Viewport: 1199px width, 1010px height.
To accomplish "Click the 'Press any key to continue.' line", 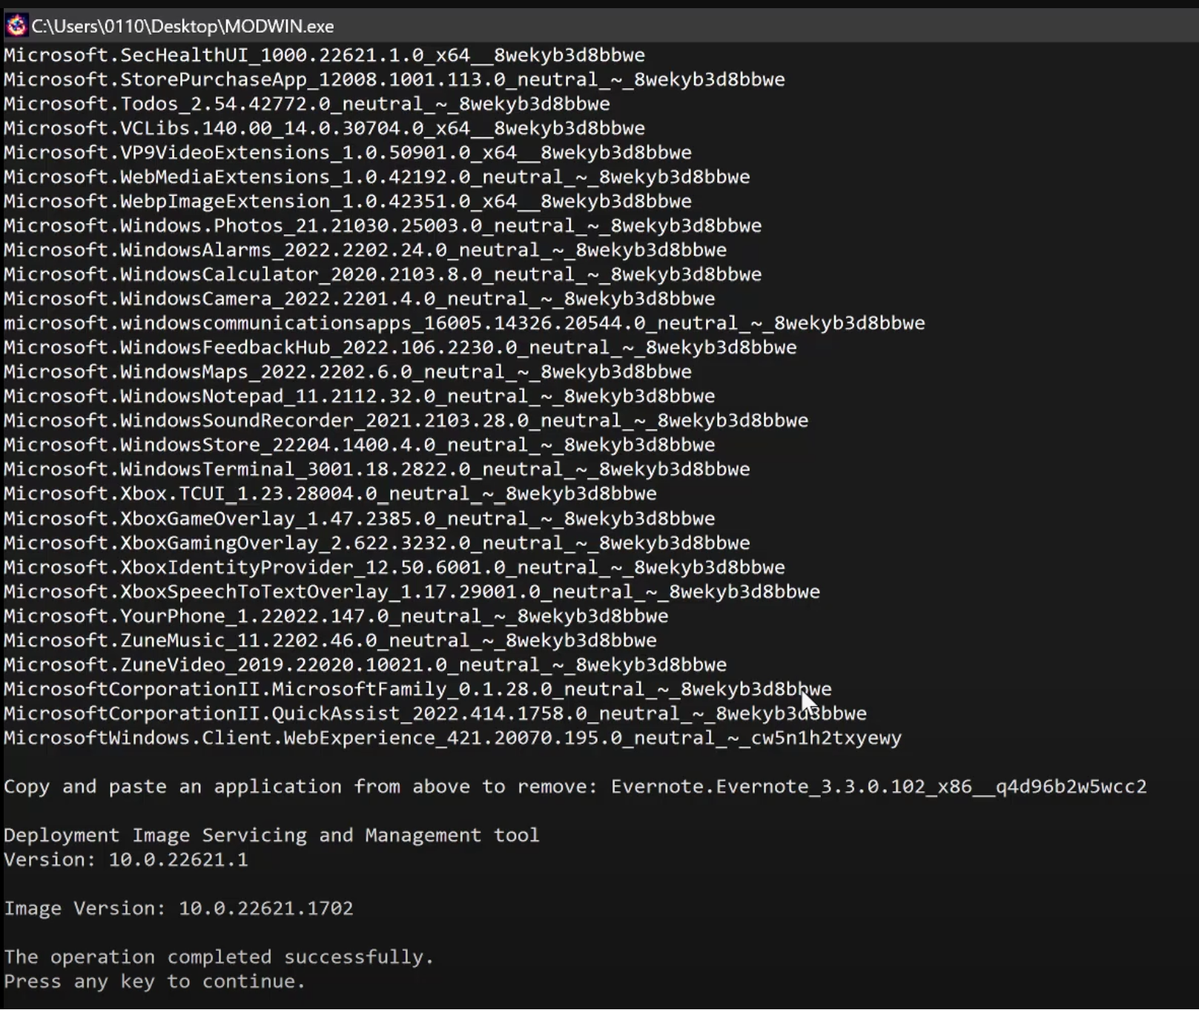I will [x=154, y=982].
